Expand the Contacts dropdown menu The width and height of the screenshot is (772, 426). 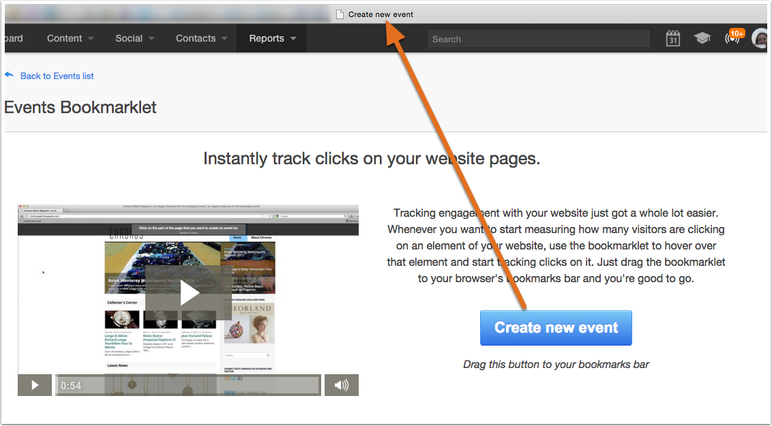click(201, 38)
